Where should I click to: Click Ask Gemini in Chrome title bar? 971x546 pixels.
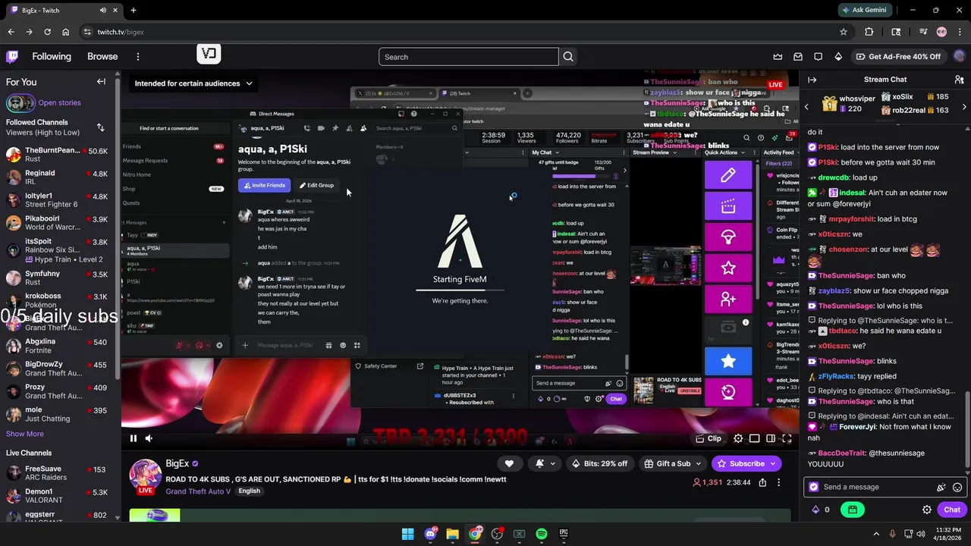pyautogui.click(x=865, y=11)
